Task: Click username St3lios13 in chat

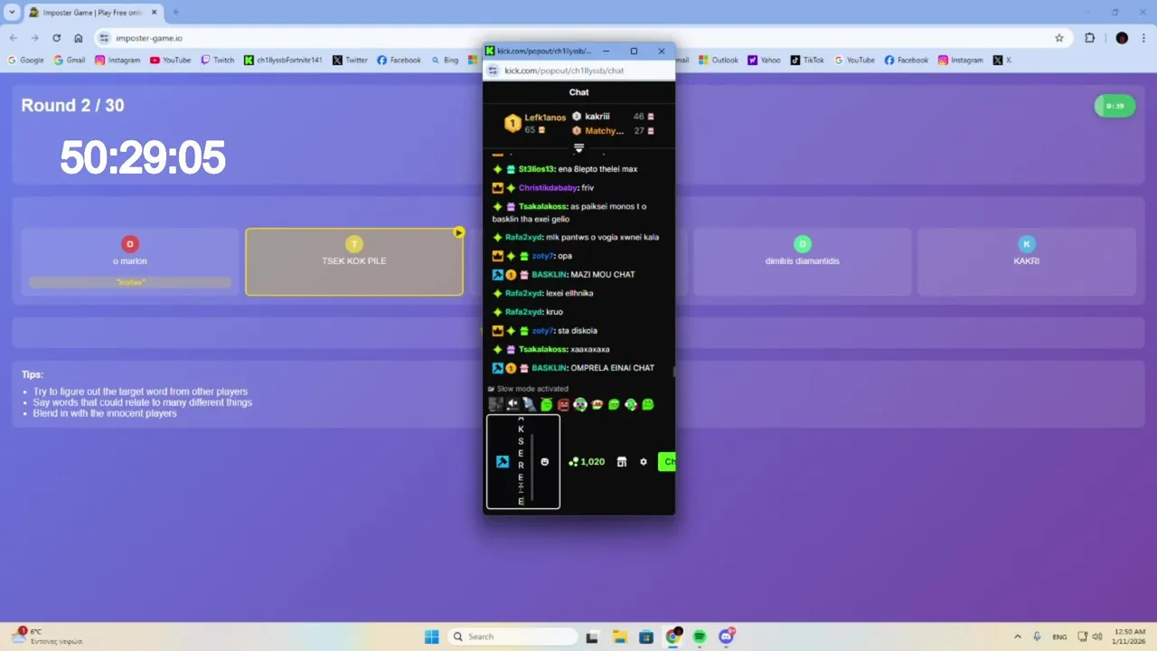Action: coord(537,169)
